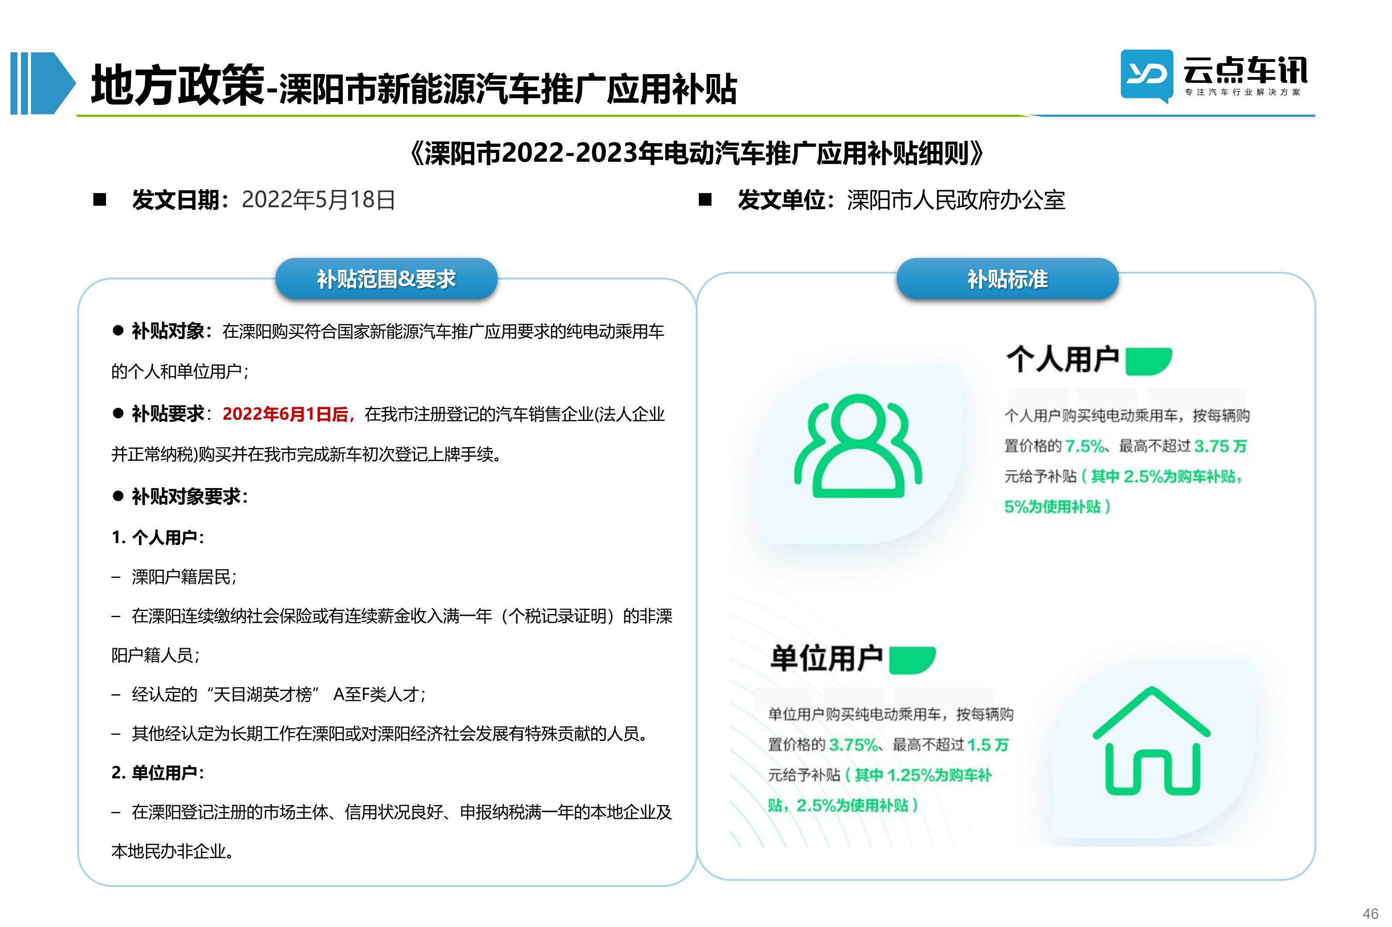
Task: Click the green 7.5% figure
Action: pyautogui.click(x=1085, y=446)
